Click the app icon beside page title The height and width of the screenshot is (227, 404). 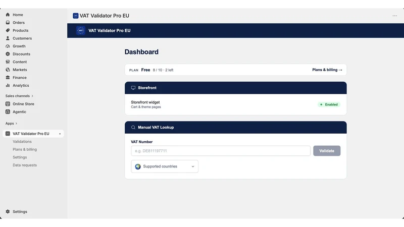75,16
